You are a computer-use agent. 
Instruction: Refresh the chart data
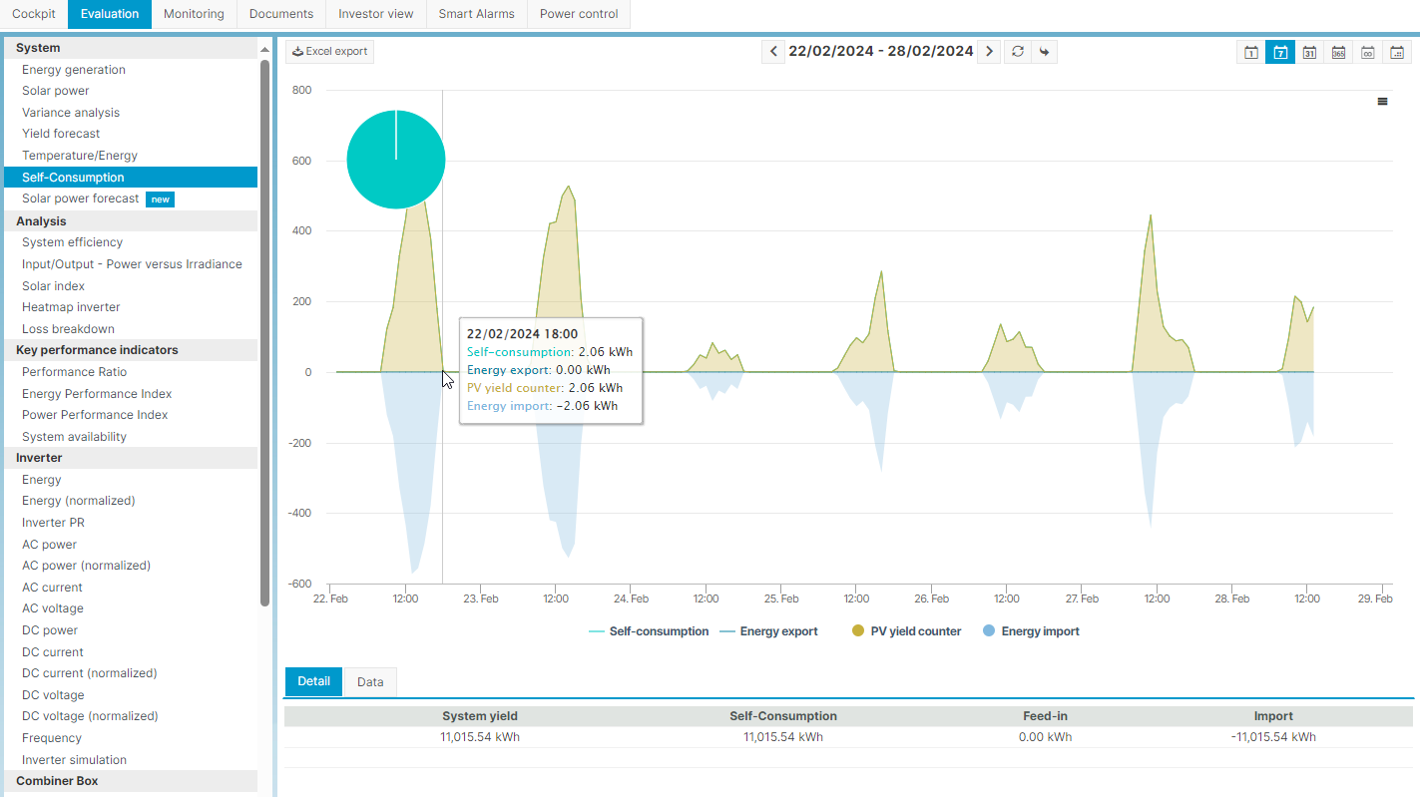[1017, 52]
